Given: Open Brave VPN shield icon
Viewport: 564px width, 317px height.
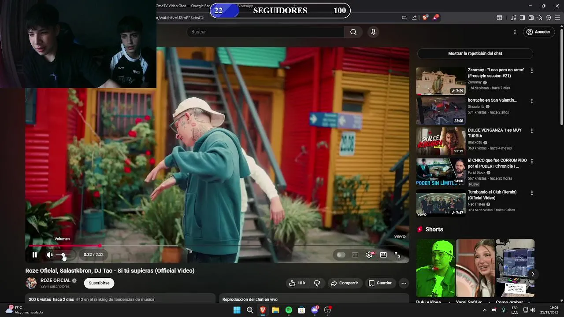Looking at the screenshot, I should 549,18.
